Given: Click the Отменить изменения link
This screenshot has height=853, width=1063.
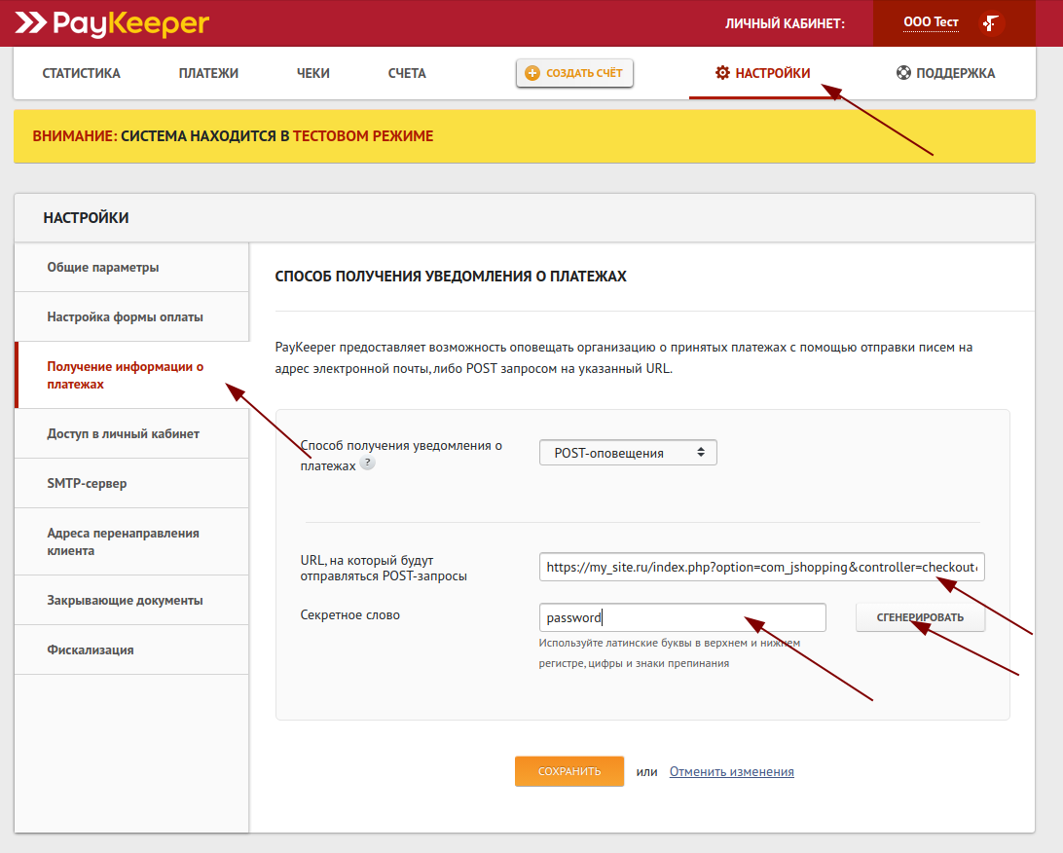Looking at the screenshot, I should [x=731, y=771].
